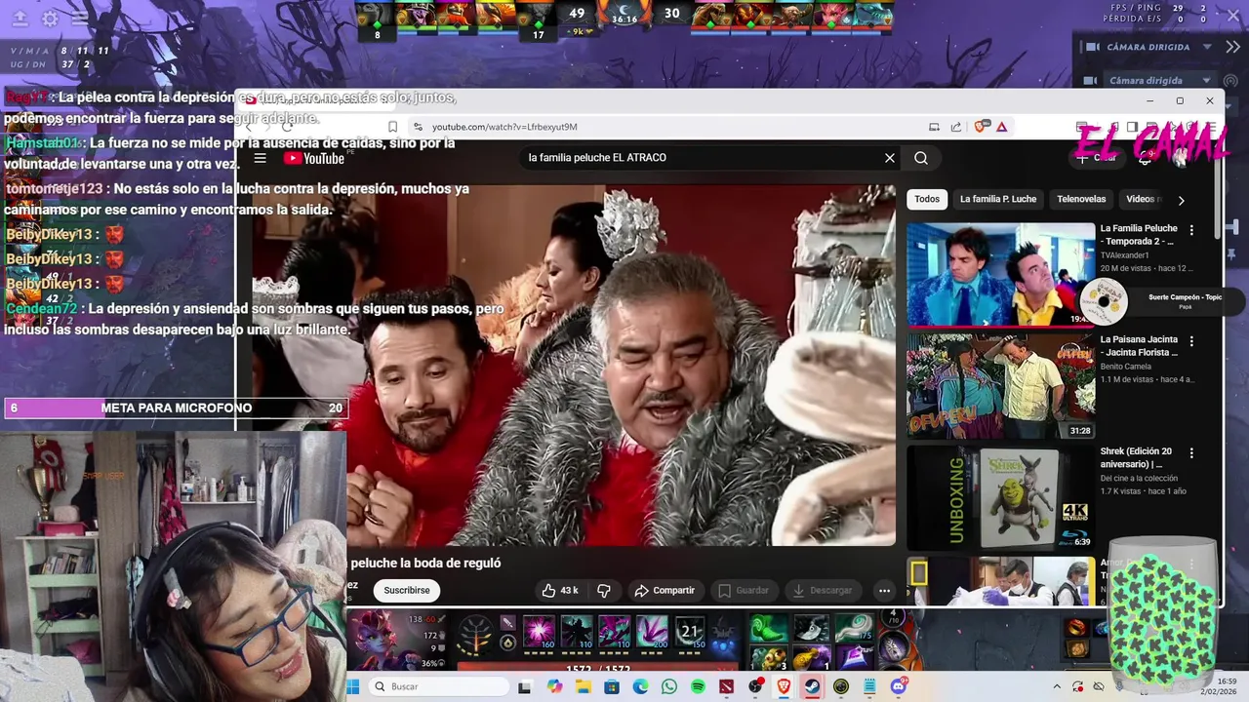Open the Dota 2 settings gear
1249x702 pixels.
pyautogui.click(x=50, y=19)
